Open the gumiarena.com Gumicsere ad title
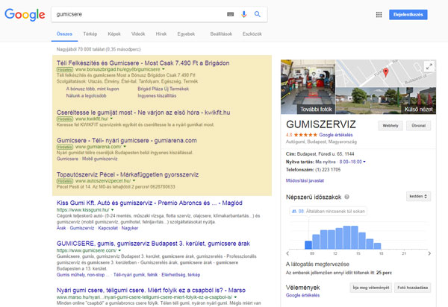The image size is (448, 307). tap(127, 141)
